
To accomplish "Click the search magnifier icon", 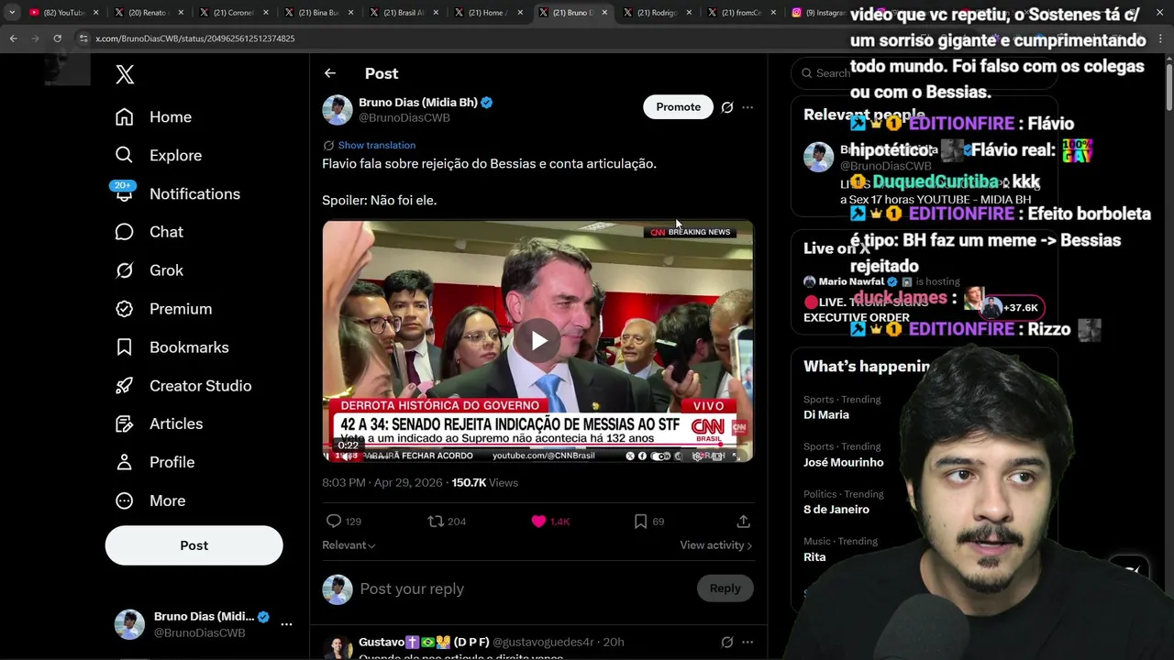I will click(807, 73).
